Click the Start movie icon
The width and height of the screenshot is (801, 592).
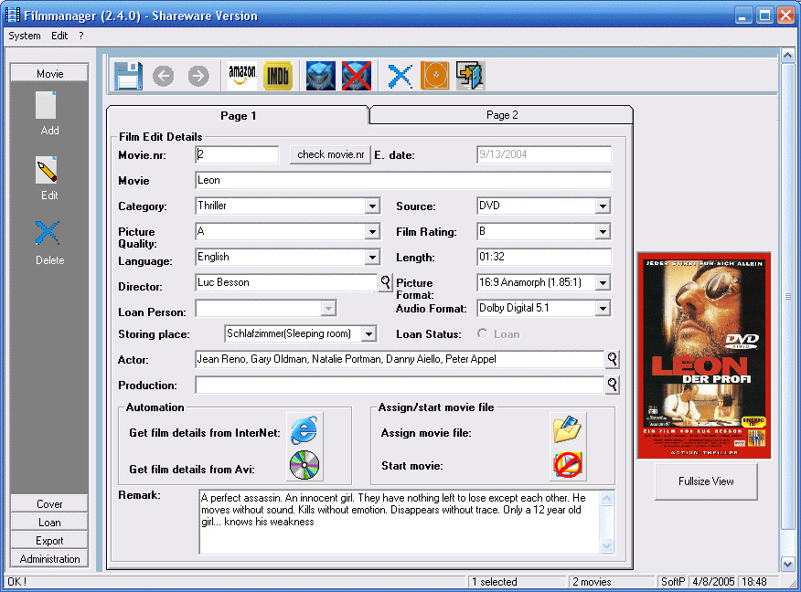point(568,465)
